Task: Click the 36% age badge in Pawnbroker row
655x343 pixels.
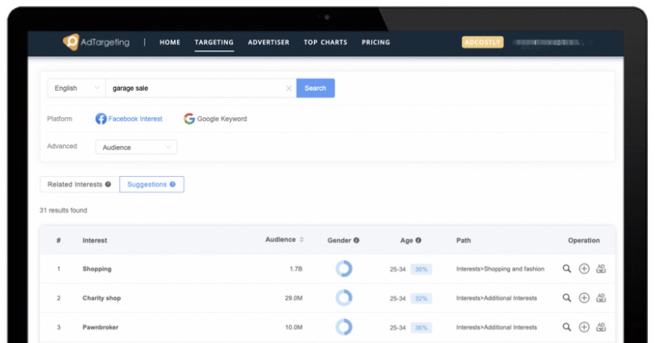Action: 421,327
